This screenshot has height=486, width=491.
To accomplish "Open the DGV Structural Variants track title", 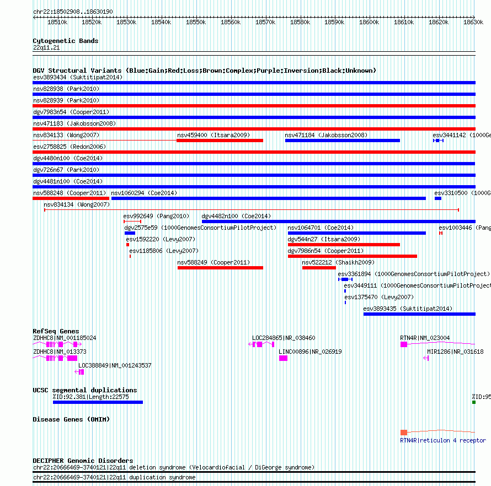I will pyautogui.click(x=204, y=71).
